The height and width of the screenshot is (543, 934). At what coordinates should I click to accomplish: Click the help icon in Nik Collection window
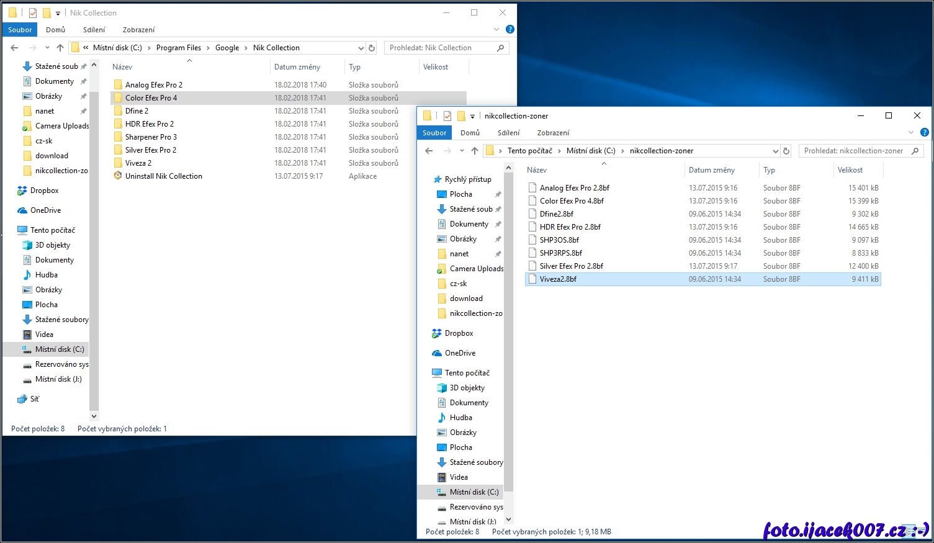coord(510,29)
